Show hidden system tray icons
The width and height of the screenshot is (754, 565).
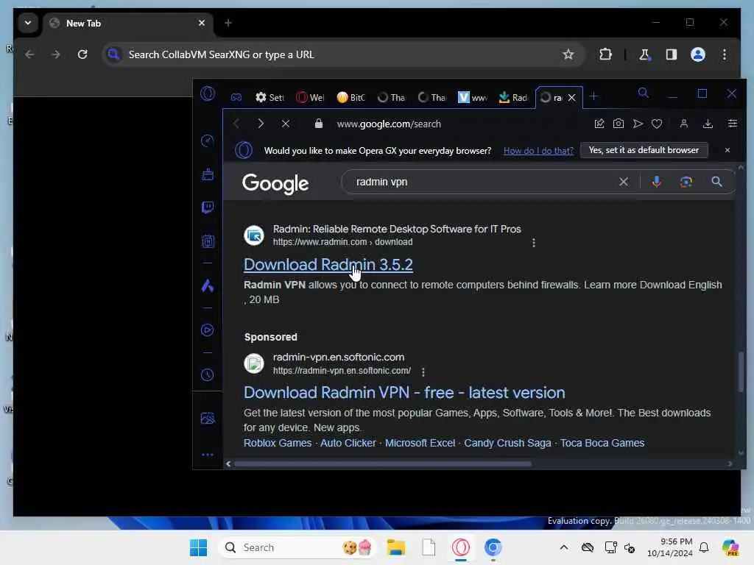point(564,547)
